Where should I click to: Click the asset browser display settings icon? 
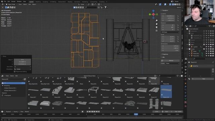(155, 76)
